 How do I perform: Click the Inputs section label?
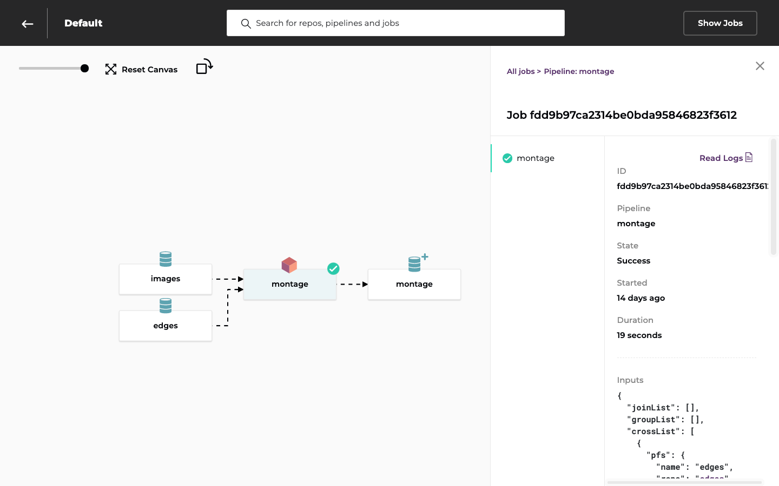tap(630, 380)
